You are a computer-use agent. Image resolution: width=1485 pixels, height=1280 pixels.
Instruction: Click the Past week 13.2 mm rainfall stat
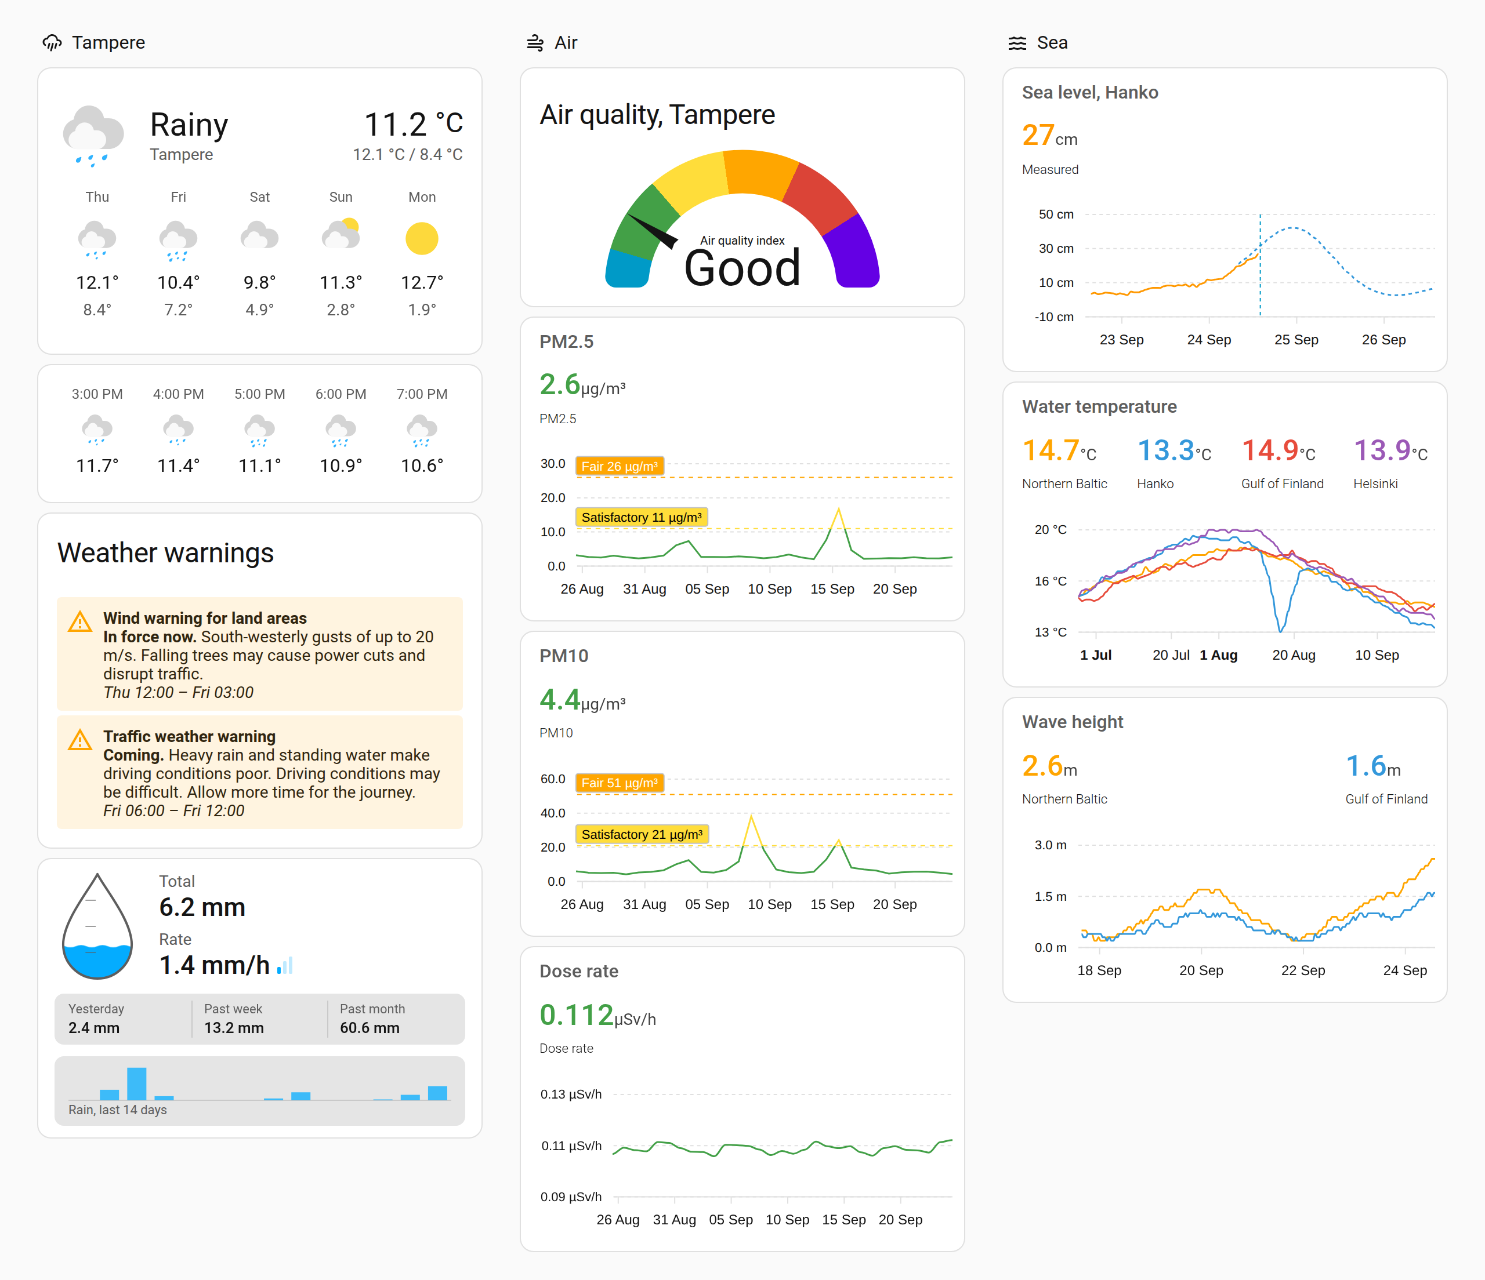[234, 1019]
